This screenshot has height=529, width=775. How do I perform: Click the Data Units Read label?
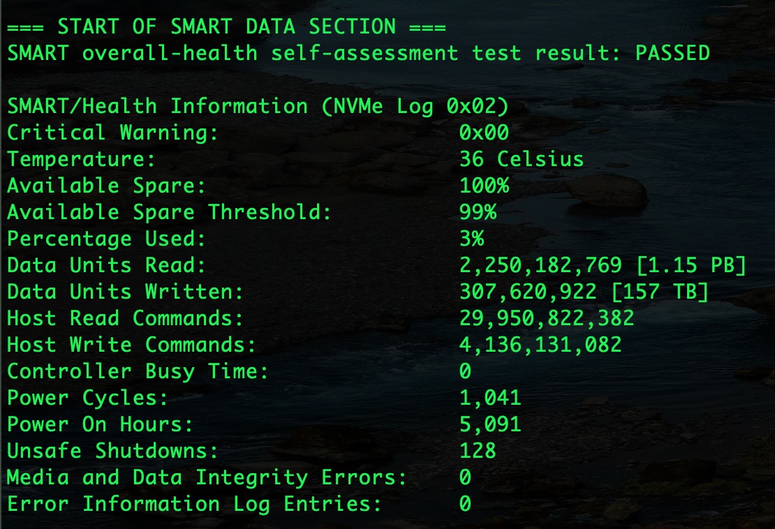[106, 265]
